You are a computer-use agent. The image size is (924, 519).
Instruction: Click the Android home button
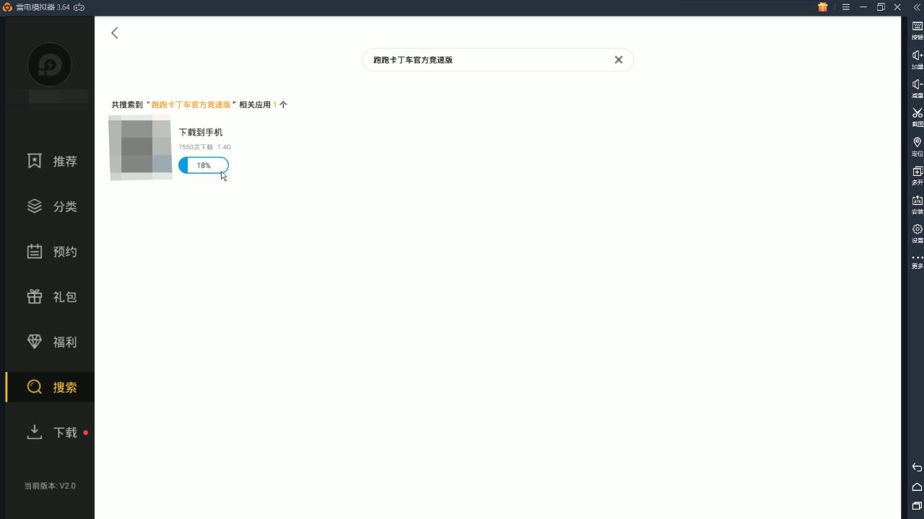point(917,487)
